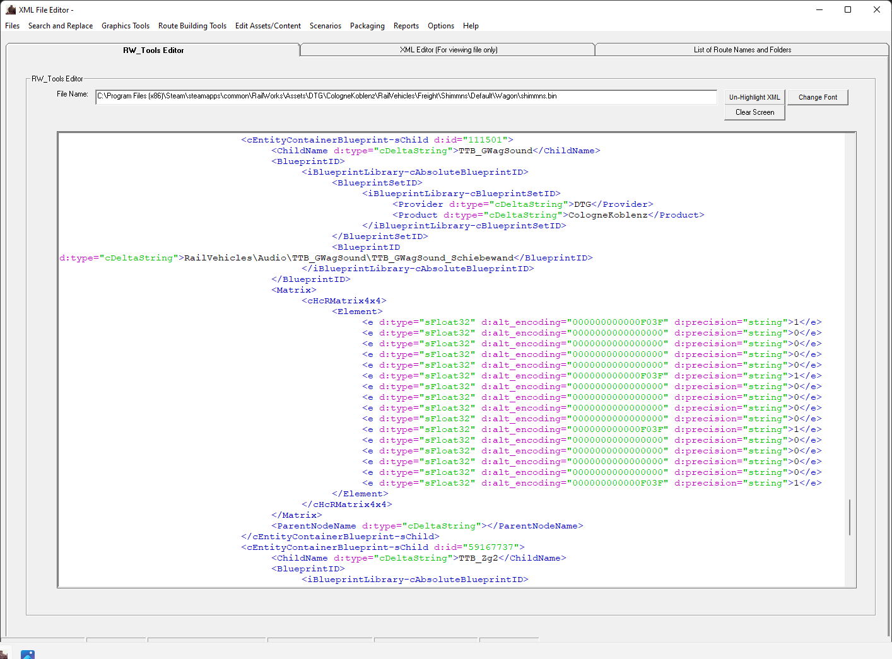Open the Scenarios menu

(x=326, y=26)
